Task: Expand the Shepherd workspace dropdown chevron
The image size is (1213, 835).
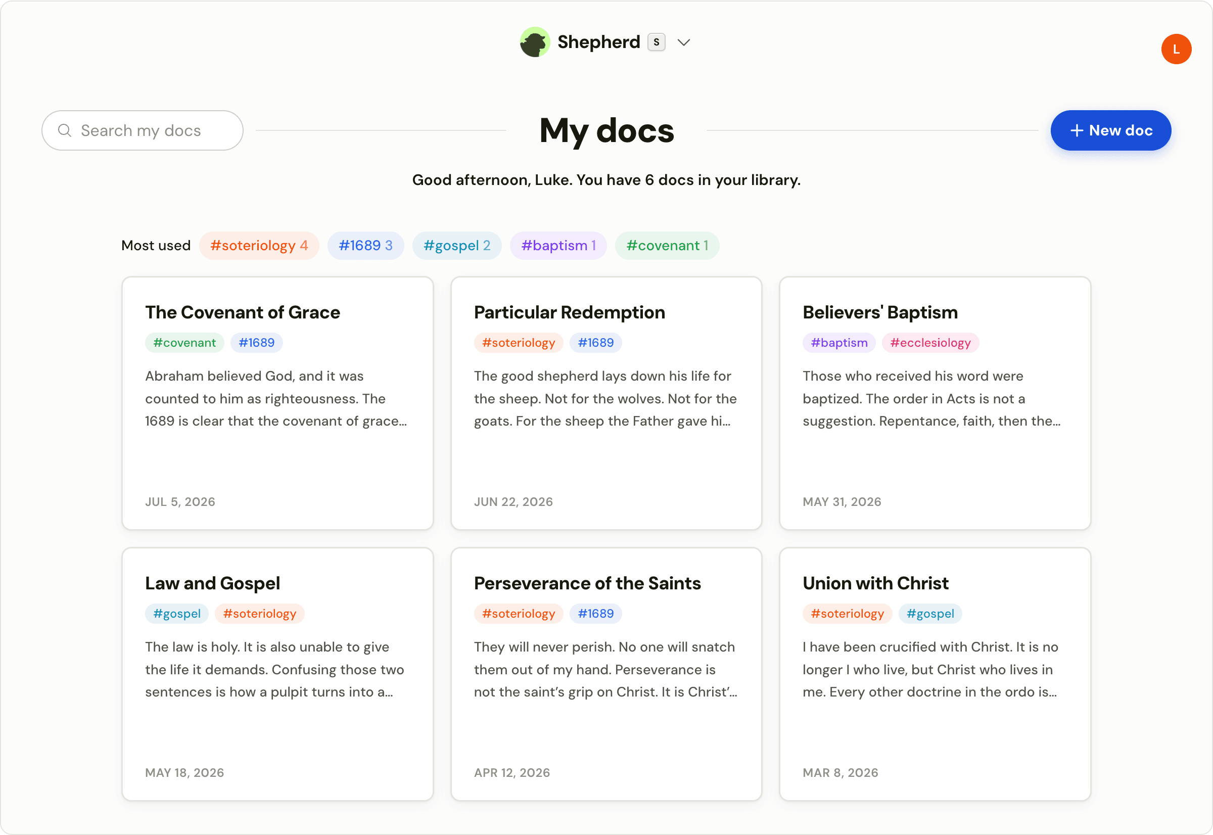Action: [x=684, y=42]
